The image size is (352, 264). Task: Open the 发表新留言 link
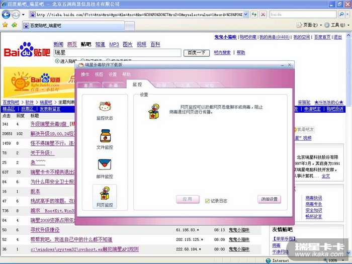tap(50, 109)
